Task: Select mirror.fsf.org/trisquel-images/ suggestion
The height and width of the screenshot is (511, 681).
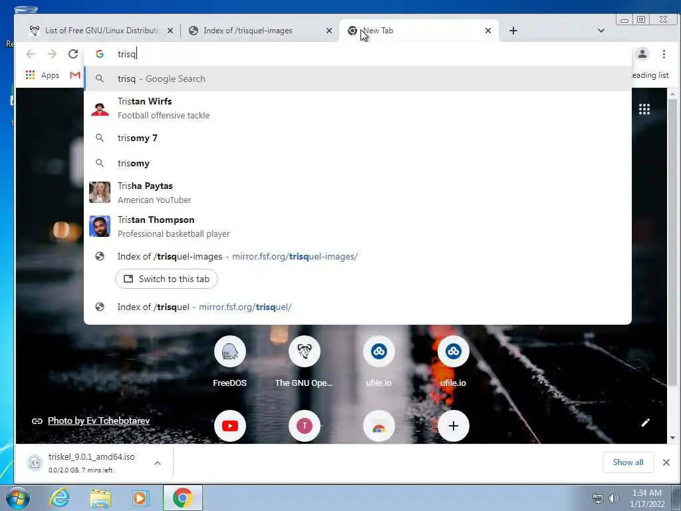Action: [x=357, y=256]
